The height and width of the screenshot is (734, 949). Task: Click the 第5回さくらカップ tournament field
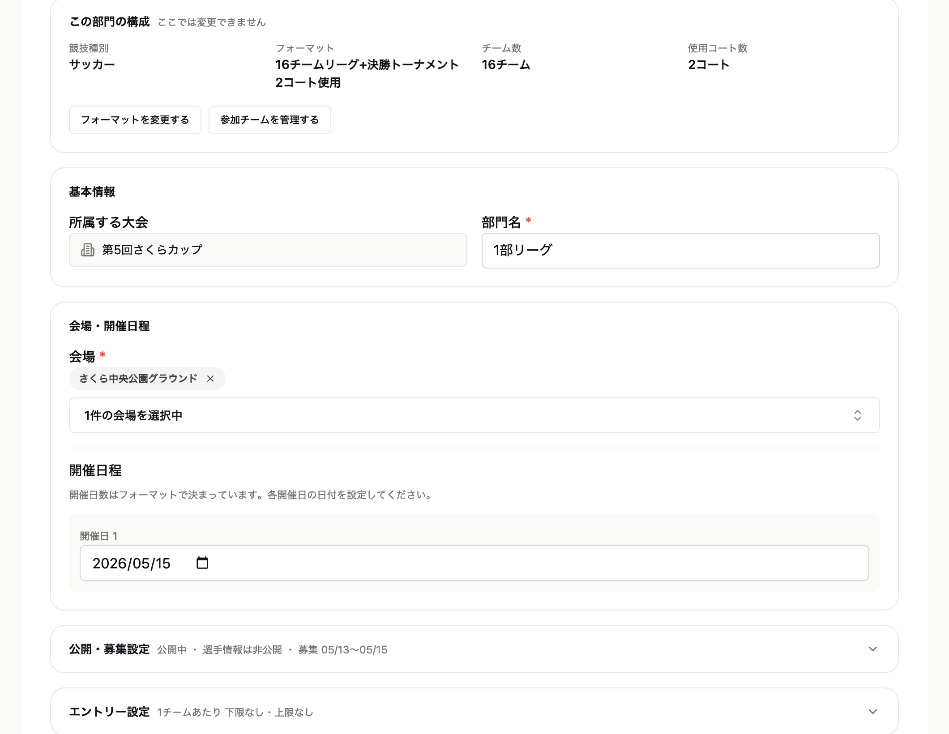point(268,250)
